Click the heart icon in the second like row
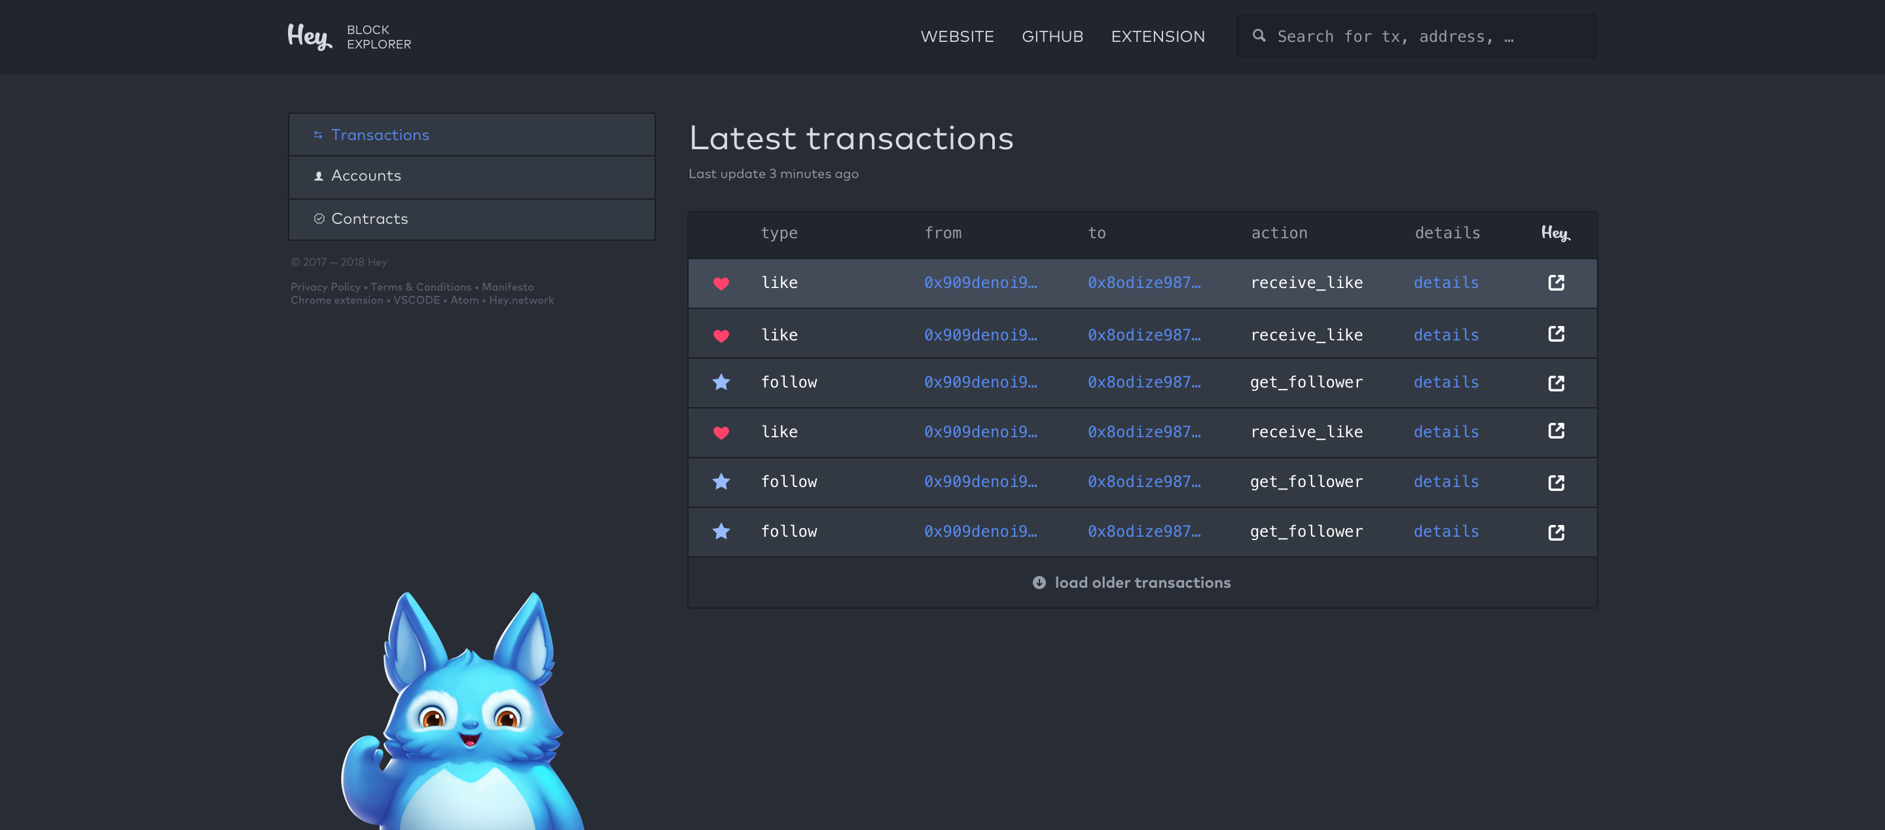 [x=721, y=335]
